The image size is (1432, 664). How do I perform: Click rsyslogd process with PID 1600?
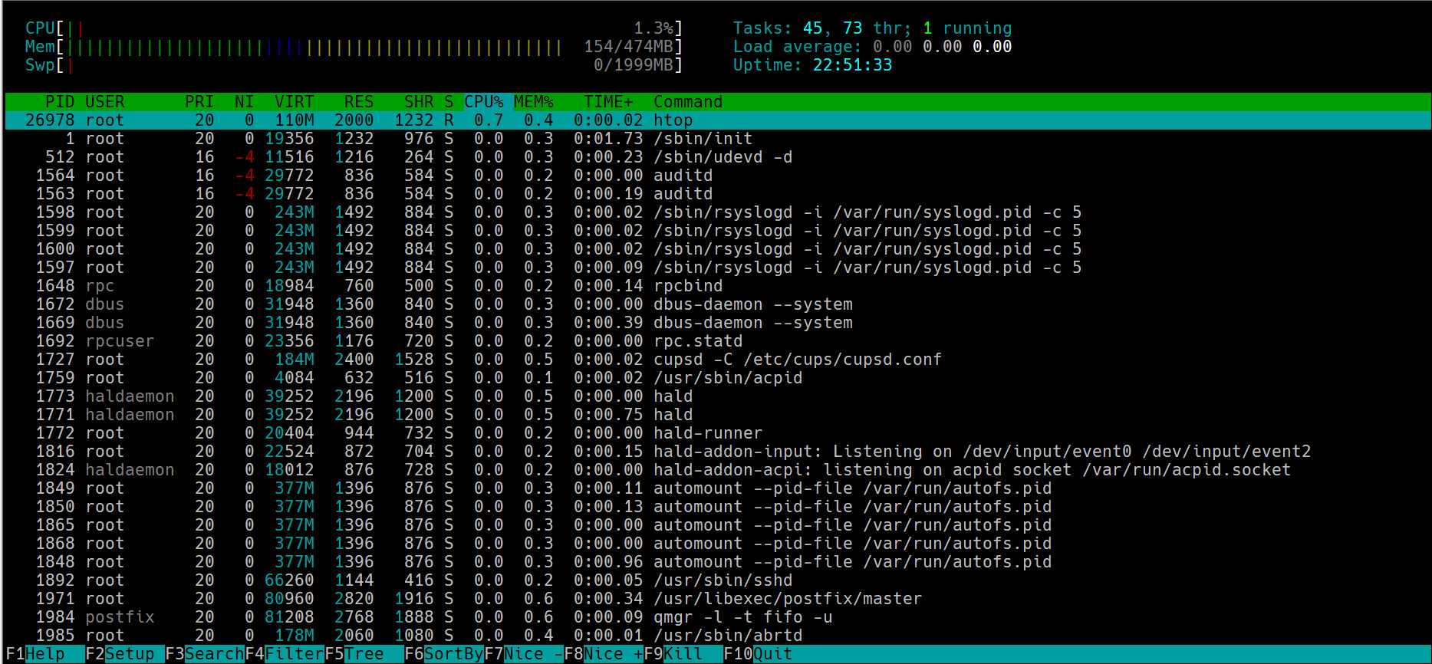tap(718, 249)
